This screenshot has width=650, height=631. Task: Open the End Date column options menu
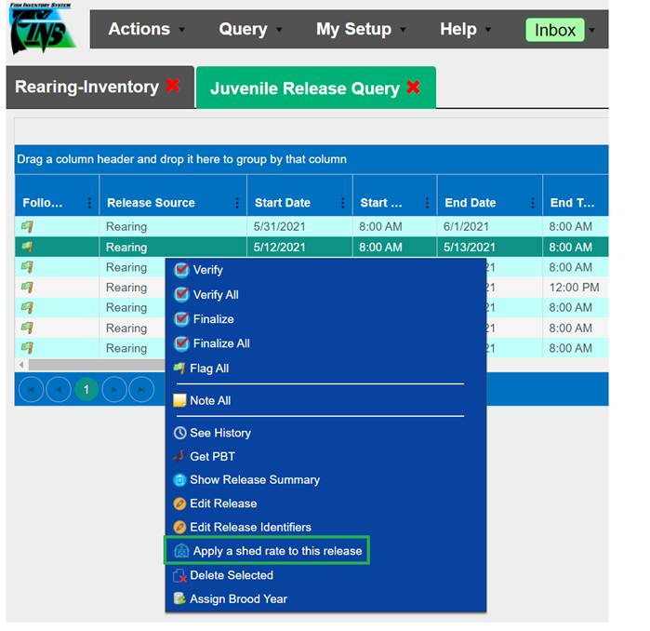coord(532,203)
